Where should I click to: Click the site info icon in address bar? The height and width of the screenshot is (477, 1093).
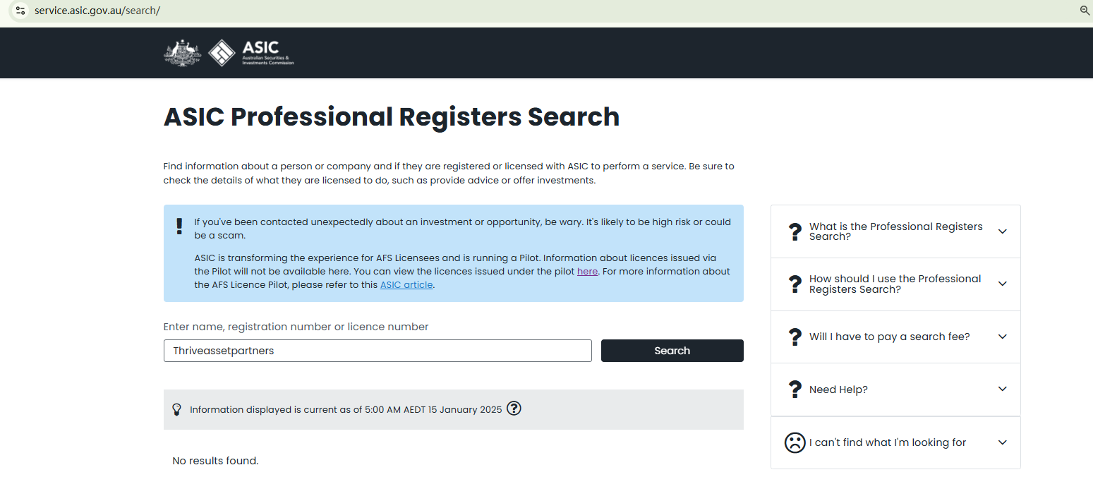20,11
